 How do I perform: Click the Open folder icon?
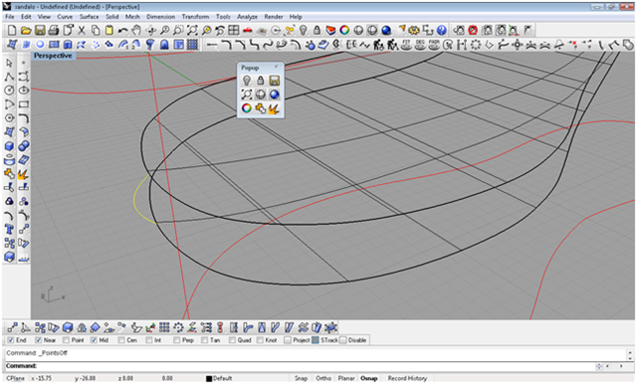tap(26, 31)
